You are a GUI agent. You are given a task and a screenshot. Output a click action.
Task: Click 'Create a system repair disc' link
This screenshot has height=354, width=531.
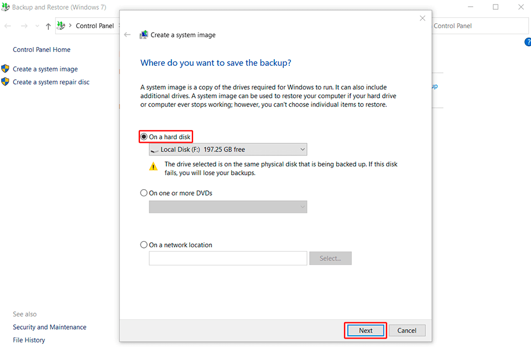click(51, 82)
